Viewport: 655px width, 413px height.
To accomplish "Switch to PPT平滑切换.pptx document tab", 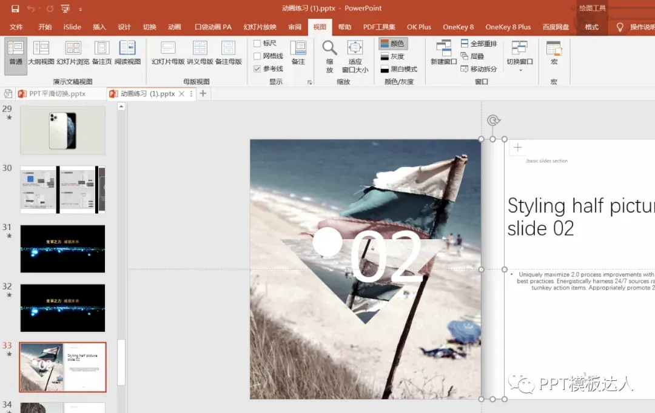I will click(x=57, y=93).
